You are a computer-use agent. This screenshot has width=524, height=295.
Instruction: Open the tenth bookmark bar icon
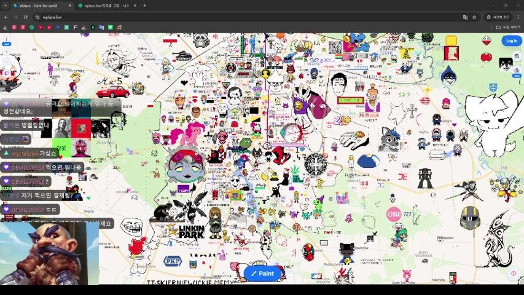point(84,28)
